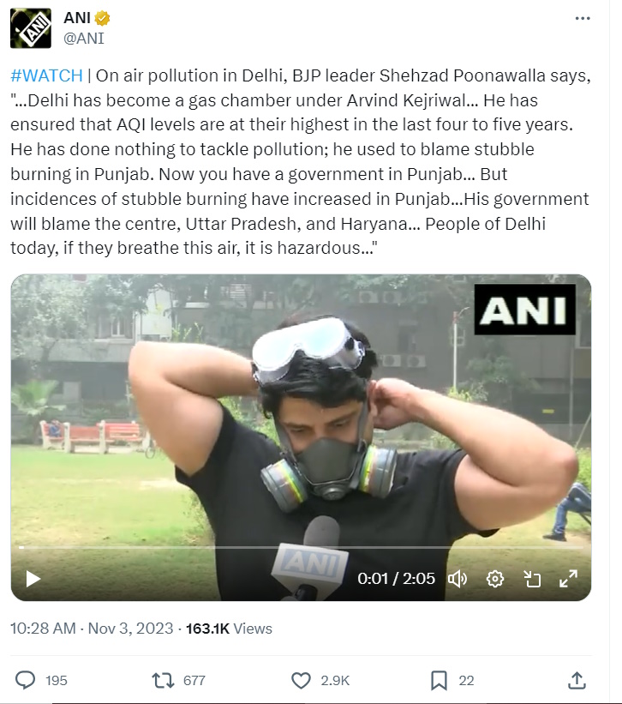
Task: Click the ANI verified badge
Action: click(102, 18)
